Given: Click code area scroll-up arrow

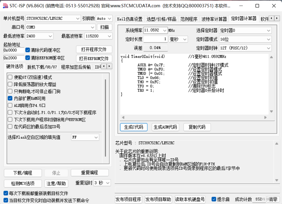Looking at the screenshot, I should click(x=271, y=57).
